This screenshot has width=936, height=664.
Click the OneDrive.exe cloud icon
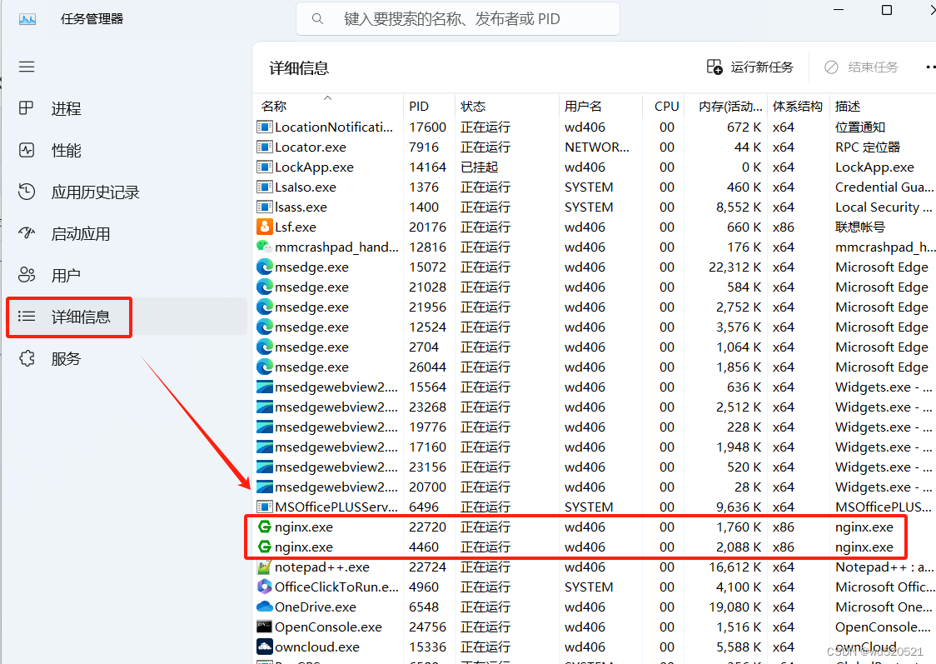265,607
